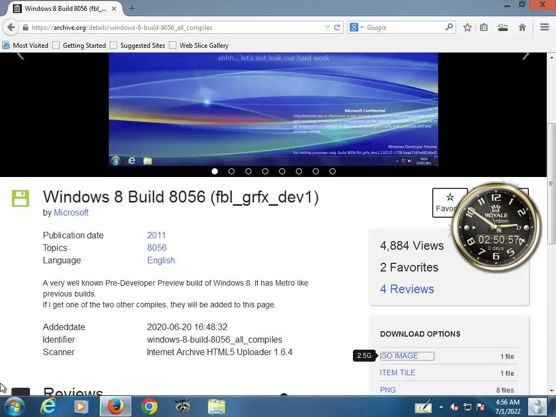The height and width of the screenshot is (417, 556).
Task: Open Windows Media Player taskbar icon
Action: tap(81, 406)
